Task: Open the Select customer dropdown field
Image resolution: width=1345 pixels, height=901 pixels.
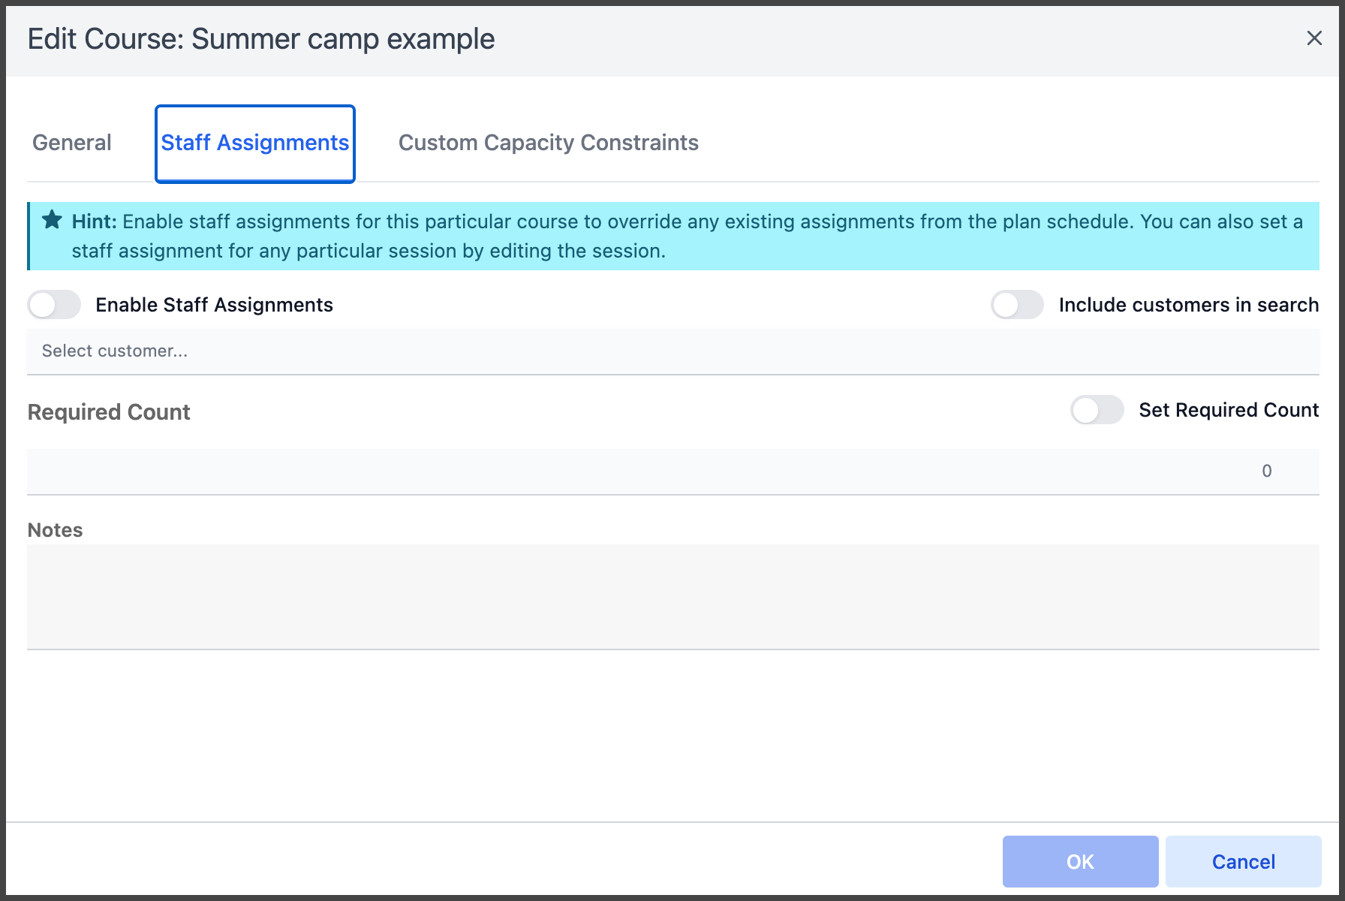Action: pos(673,351)
